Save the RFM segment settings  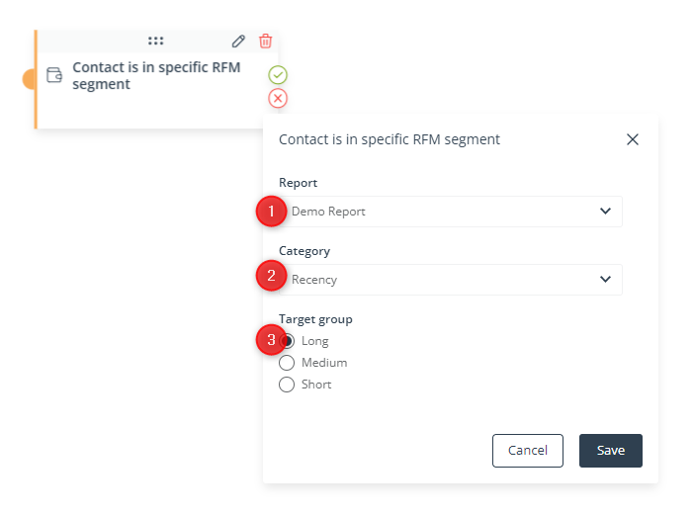click(610, 451)
